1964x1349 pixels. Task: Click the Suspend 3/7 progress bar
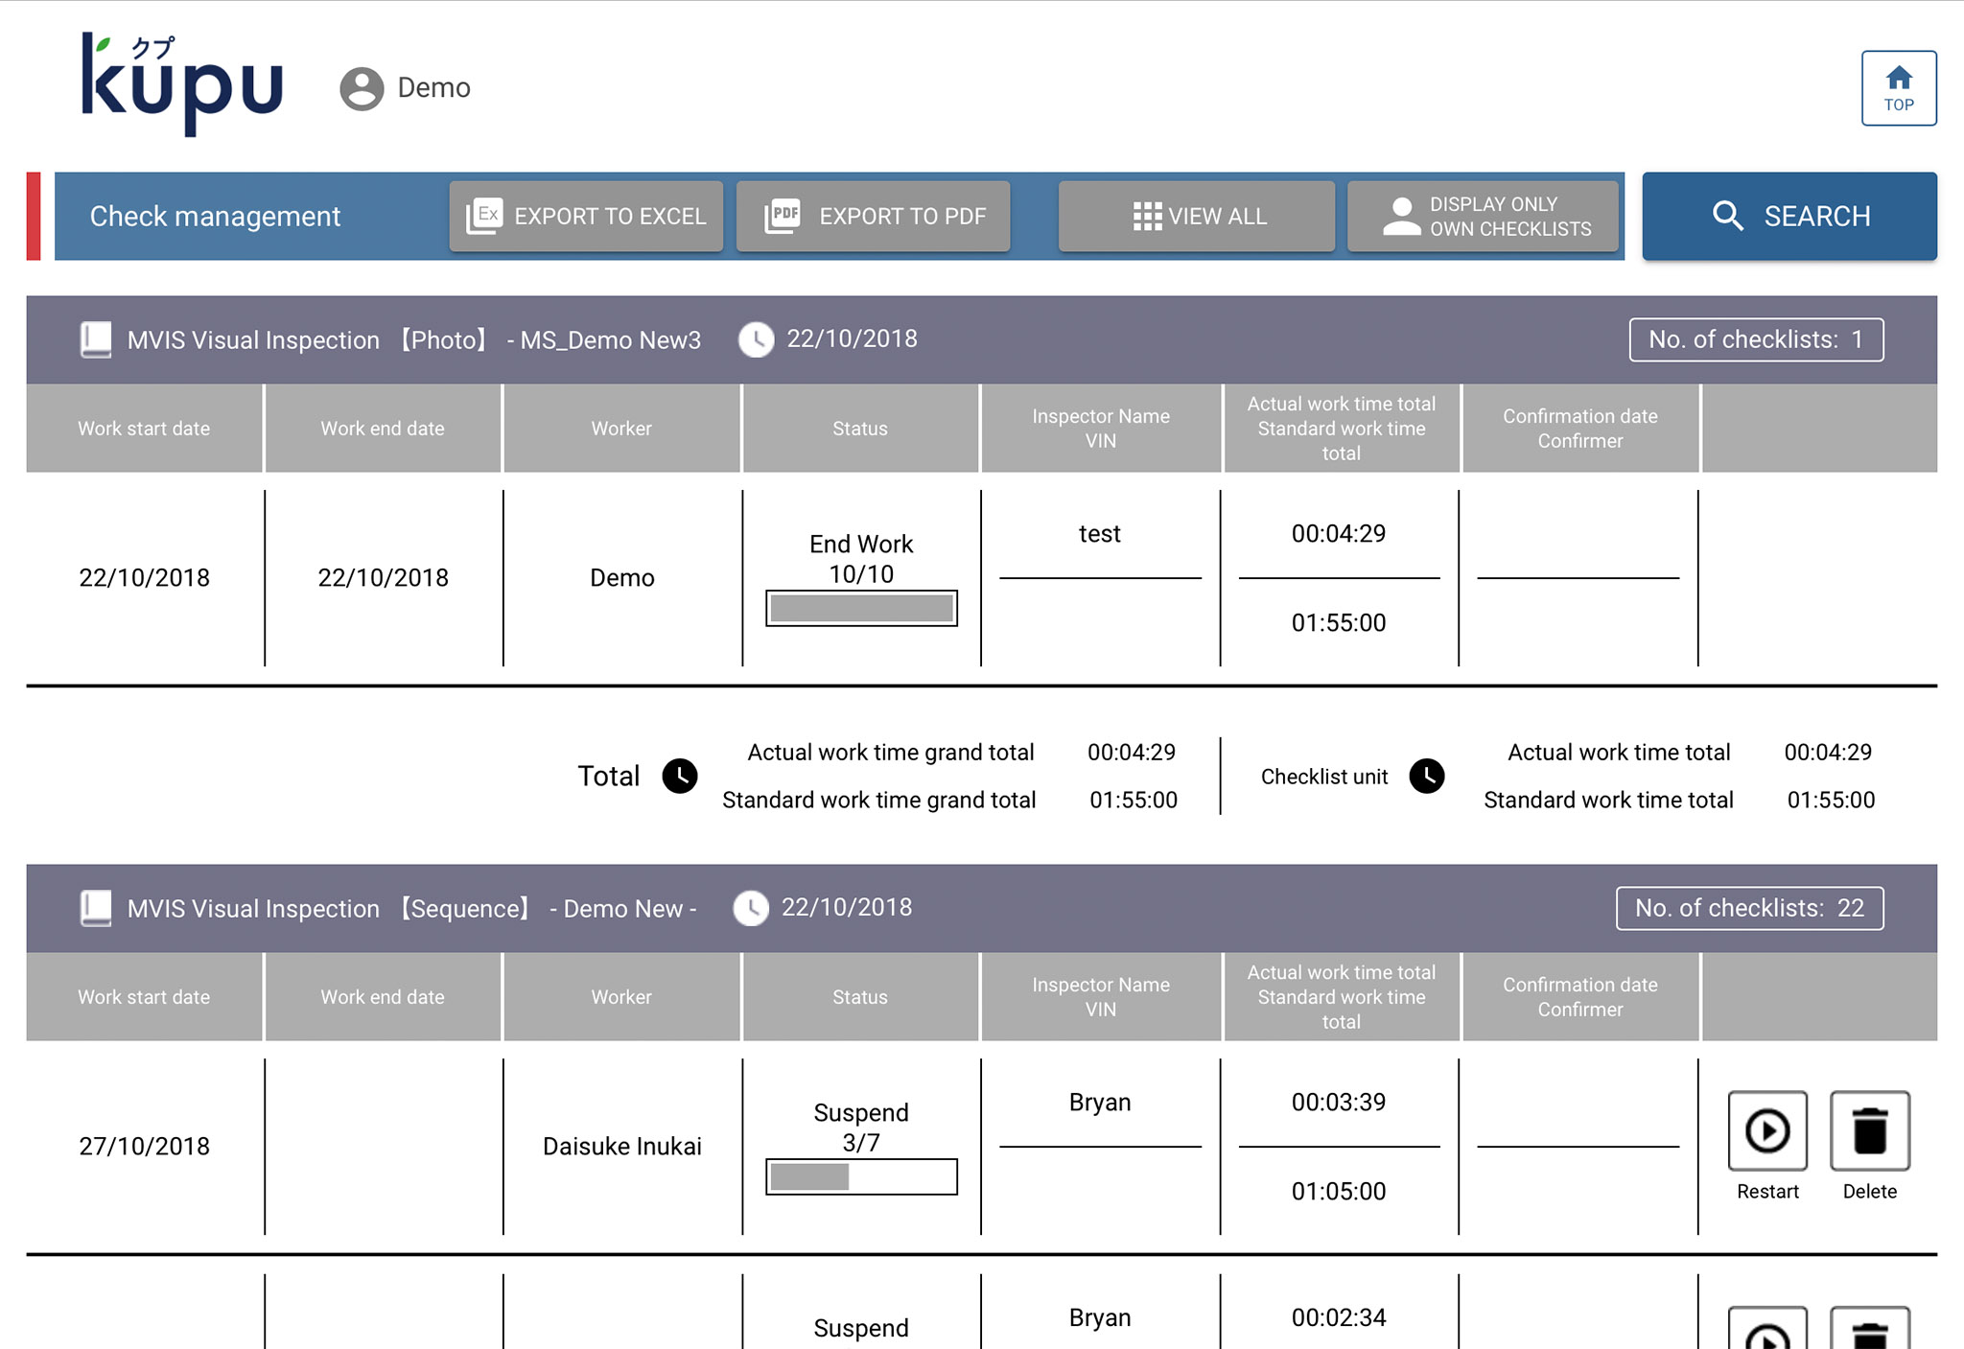(x=861, y=1176)
